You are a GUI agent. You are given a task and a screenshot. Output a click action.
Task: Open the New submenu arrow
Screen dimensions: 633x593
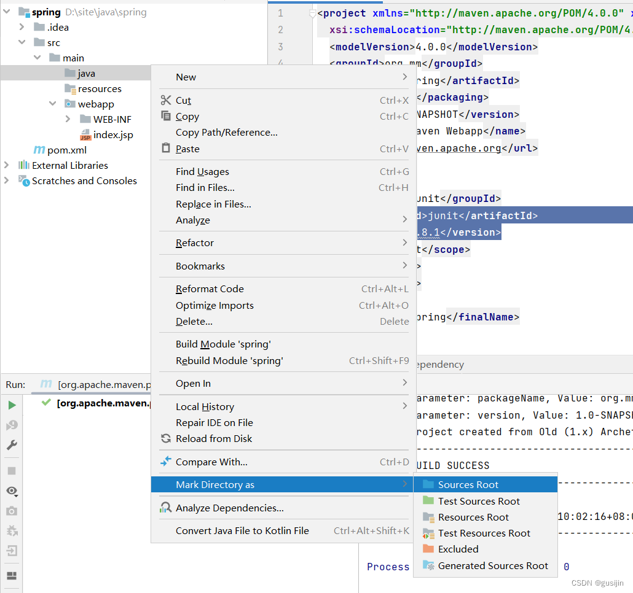[404, 77]
